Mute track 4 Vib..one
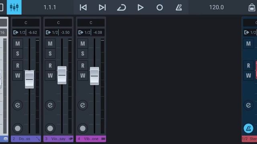Screen dimensions: 257x144 coord(83,44)
